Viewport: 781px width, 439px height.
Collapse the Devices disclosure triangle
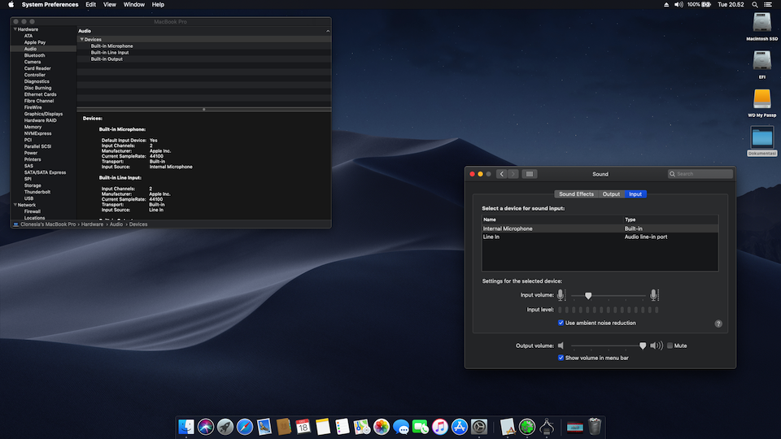pos(81,39)
